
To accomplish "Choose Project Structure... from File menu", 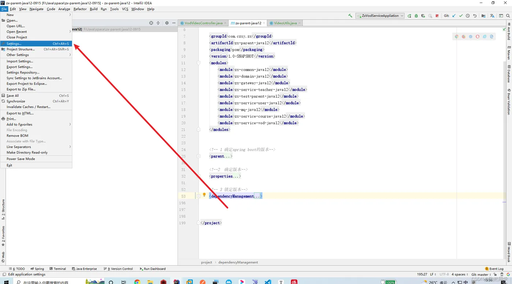I will click(36, 49).
